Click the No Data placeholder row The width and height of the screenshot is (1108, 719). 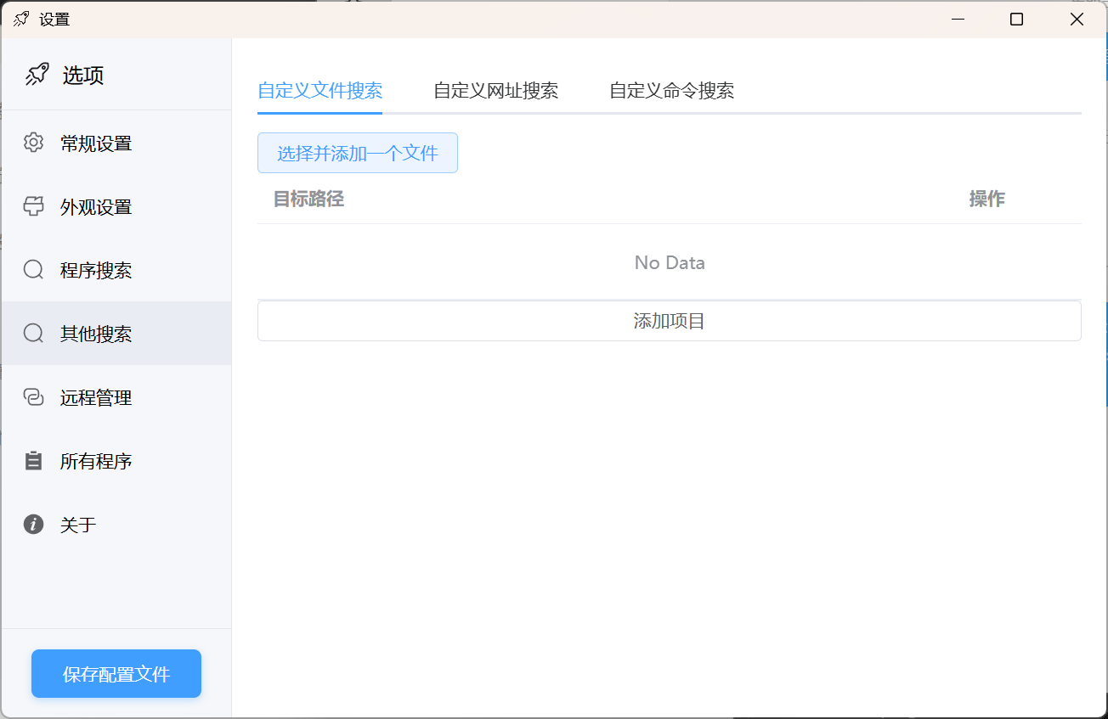[669, 263]
